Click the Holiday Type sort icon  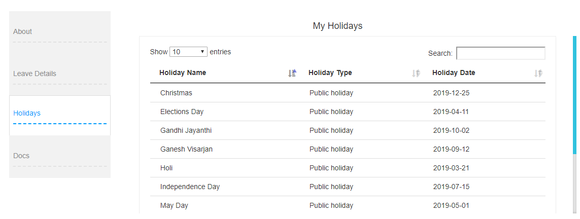pos(416,73)
